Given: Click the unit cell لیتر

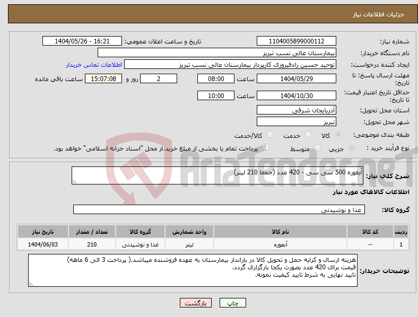Looking at the screenshot, I should pyautogui.click(x=189, y=244).
